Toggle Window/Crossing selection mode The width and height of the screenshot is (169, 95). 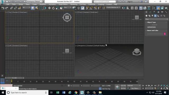coord(45,8)
